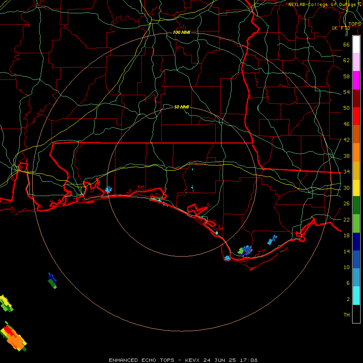Click the yellow-green echo on the left edge
This screenshot has height=363, width=363.
click(6, 303)
